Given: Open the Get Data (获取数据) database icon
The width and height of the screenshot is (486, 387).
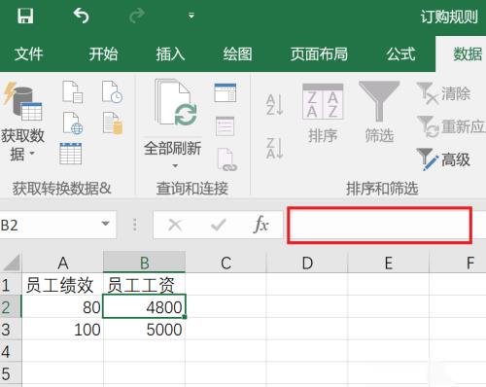Looking at the screenshot, I should tap(22, 101).
